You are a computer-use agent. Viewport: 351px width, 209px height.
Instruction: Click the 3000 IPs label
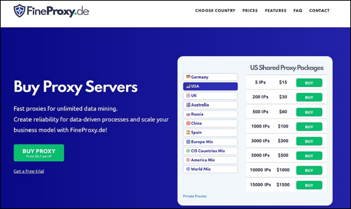pyautogui.click(x=260, y=141)
